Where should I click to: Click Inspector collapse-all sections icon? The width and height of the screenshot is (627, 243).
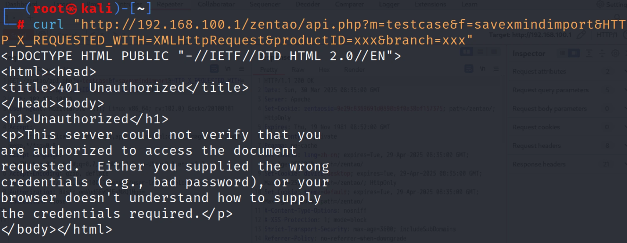point(602,53)
